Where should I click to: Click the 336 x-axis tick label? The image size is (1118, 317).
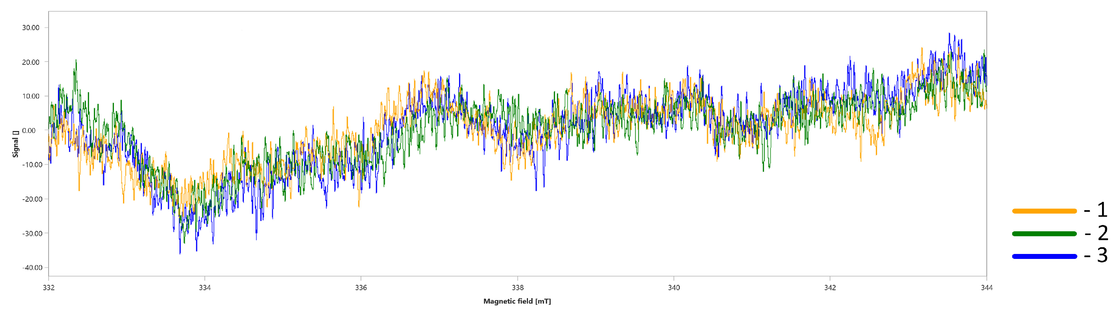[361, 288]
